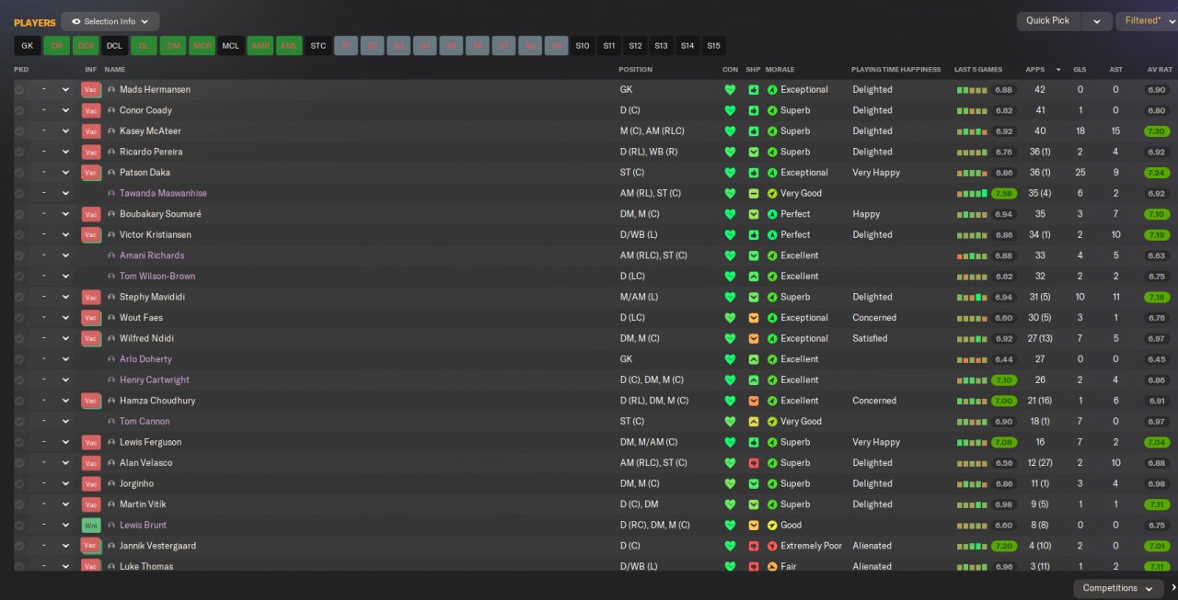Click the orange sharpness icon for Wout Faes

click(x=753, y=318)
